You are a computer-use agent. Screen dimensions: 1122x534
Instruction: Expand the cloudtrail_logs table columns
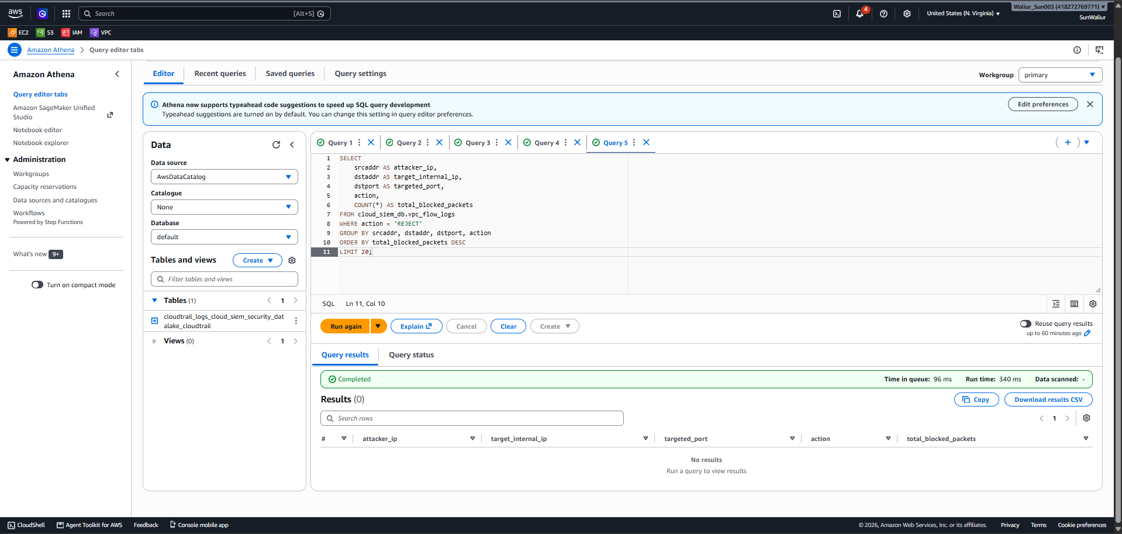tap(154, 321)
